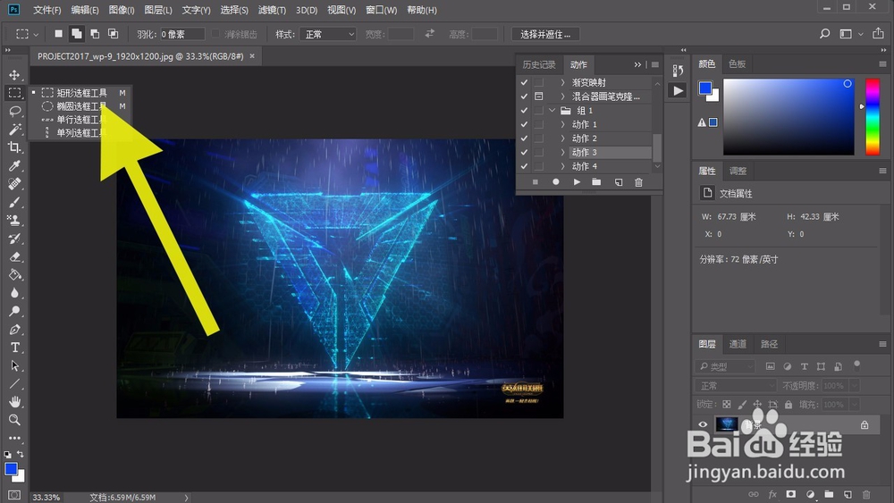894x503 pixels.
Task: Click the color picker gradient field
Action: click(789, 117)
